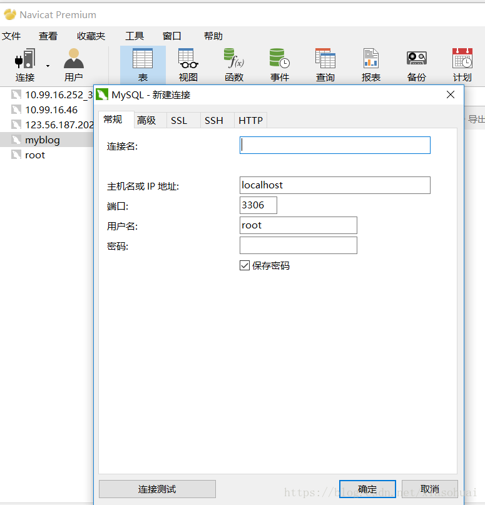Click the MySQL dialog title icon

click(102, 94)
